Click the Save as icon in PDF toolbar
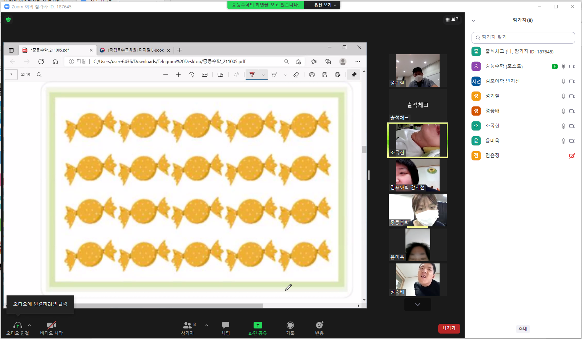The width and height of the screenshot is (582, 339). pos(338,75)
